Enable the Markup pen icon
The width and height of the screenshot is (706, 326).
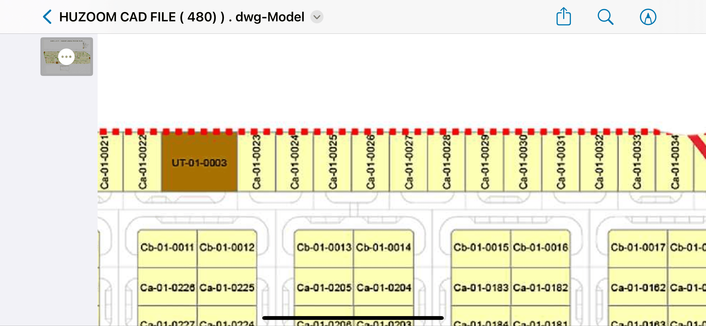coord(648,17)
